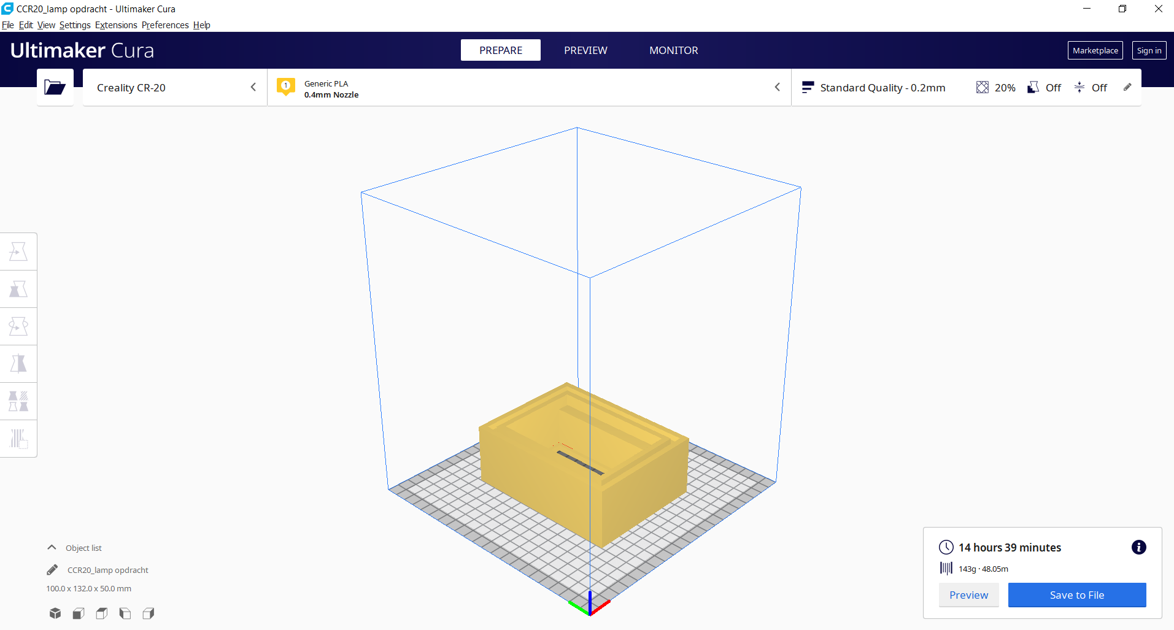The image size is (1174, 630).
Task: Click the Cura app icon in title bar
Action: [x=7, y=9]
